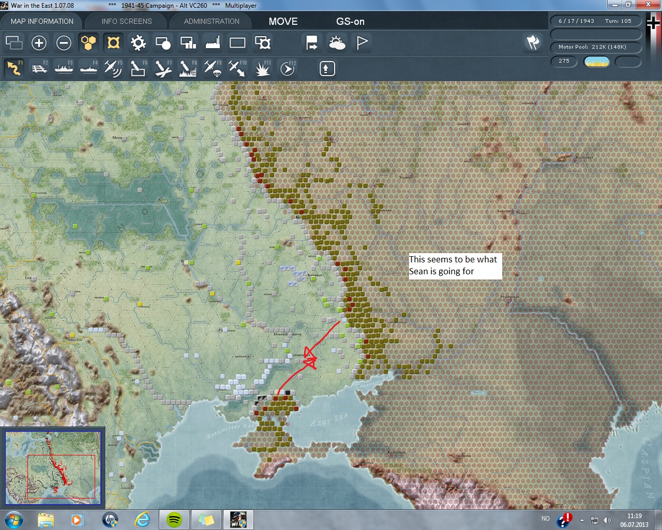
Task: Select bomb city mode F8
Action: tap(187, 68)
